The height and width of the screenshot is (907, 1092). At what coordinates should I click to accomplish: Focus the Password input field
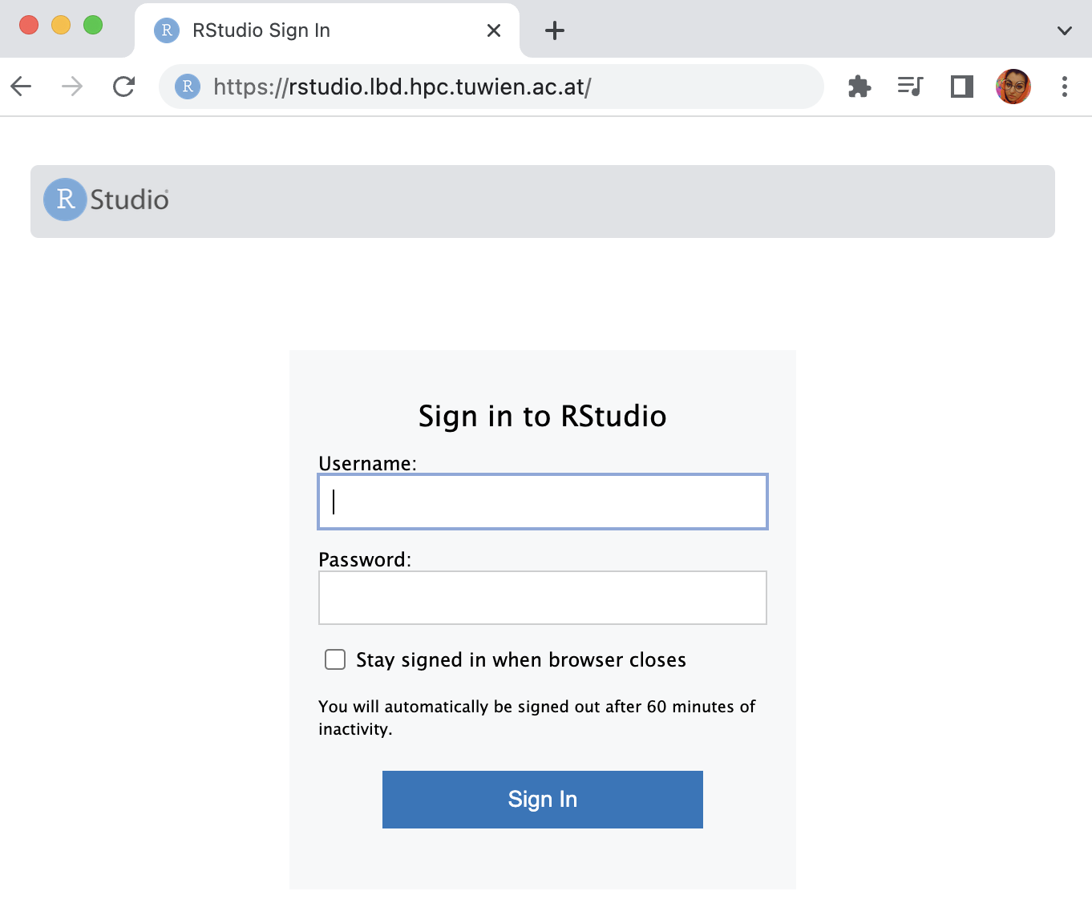click(x=543, y=598)
